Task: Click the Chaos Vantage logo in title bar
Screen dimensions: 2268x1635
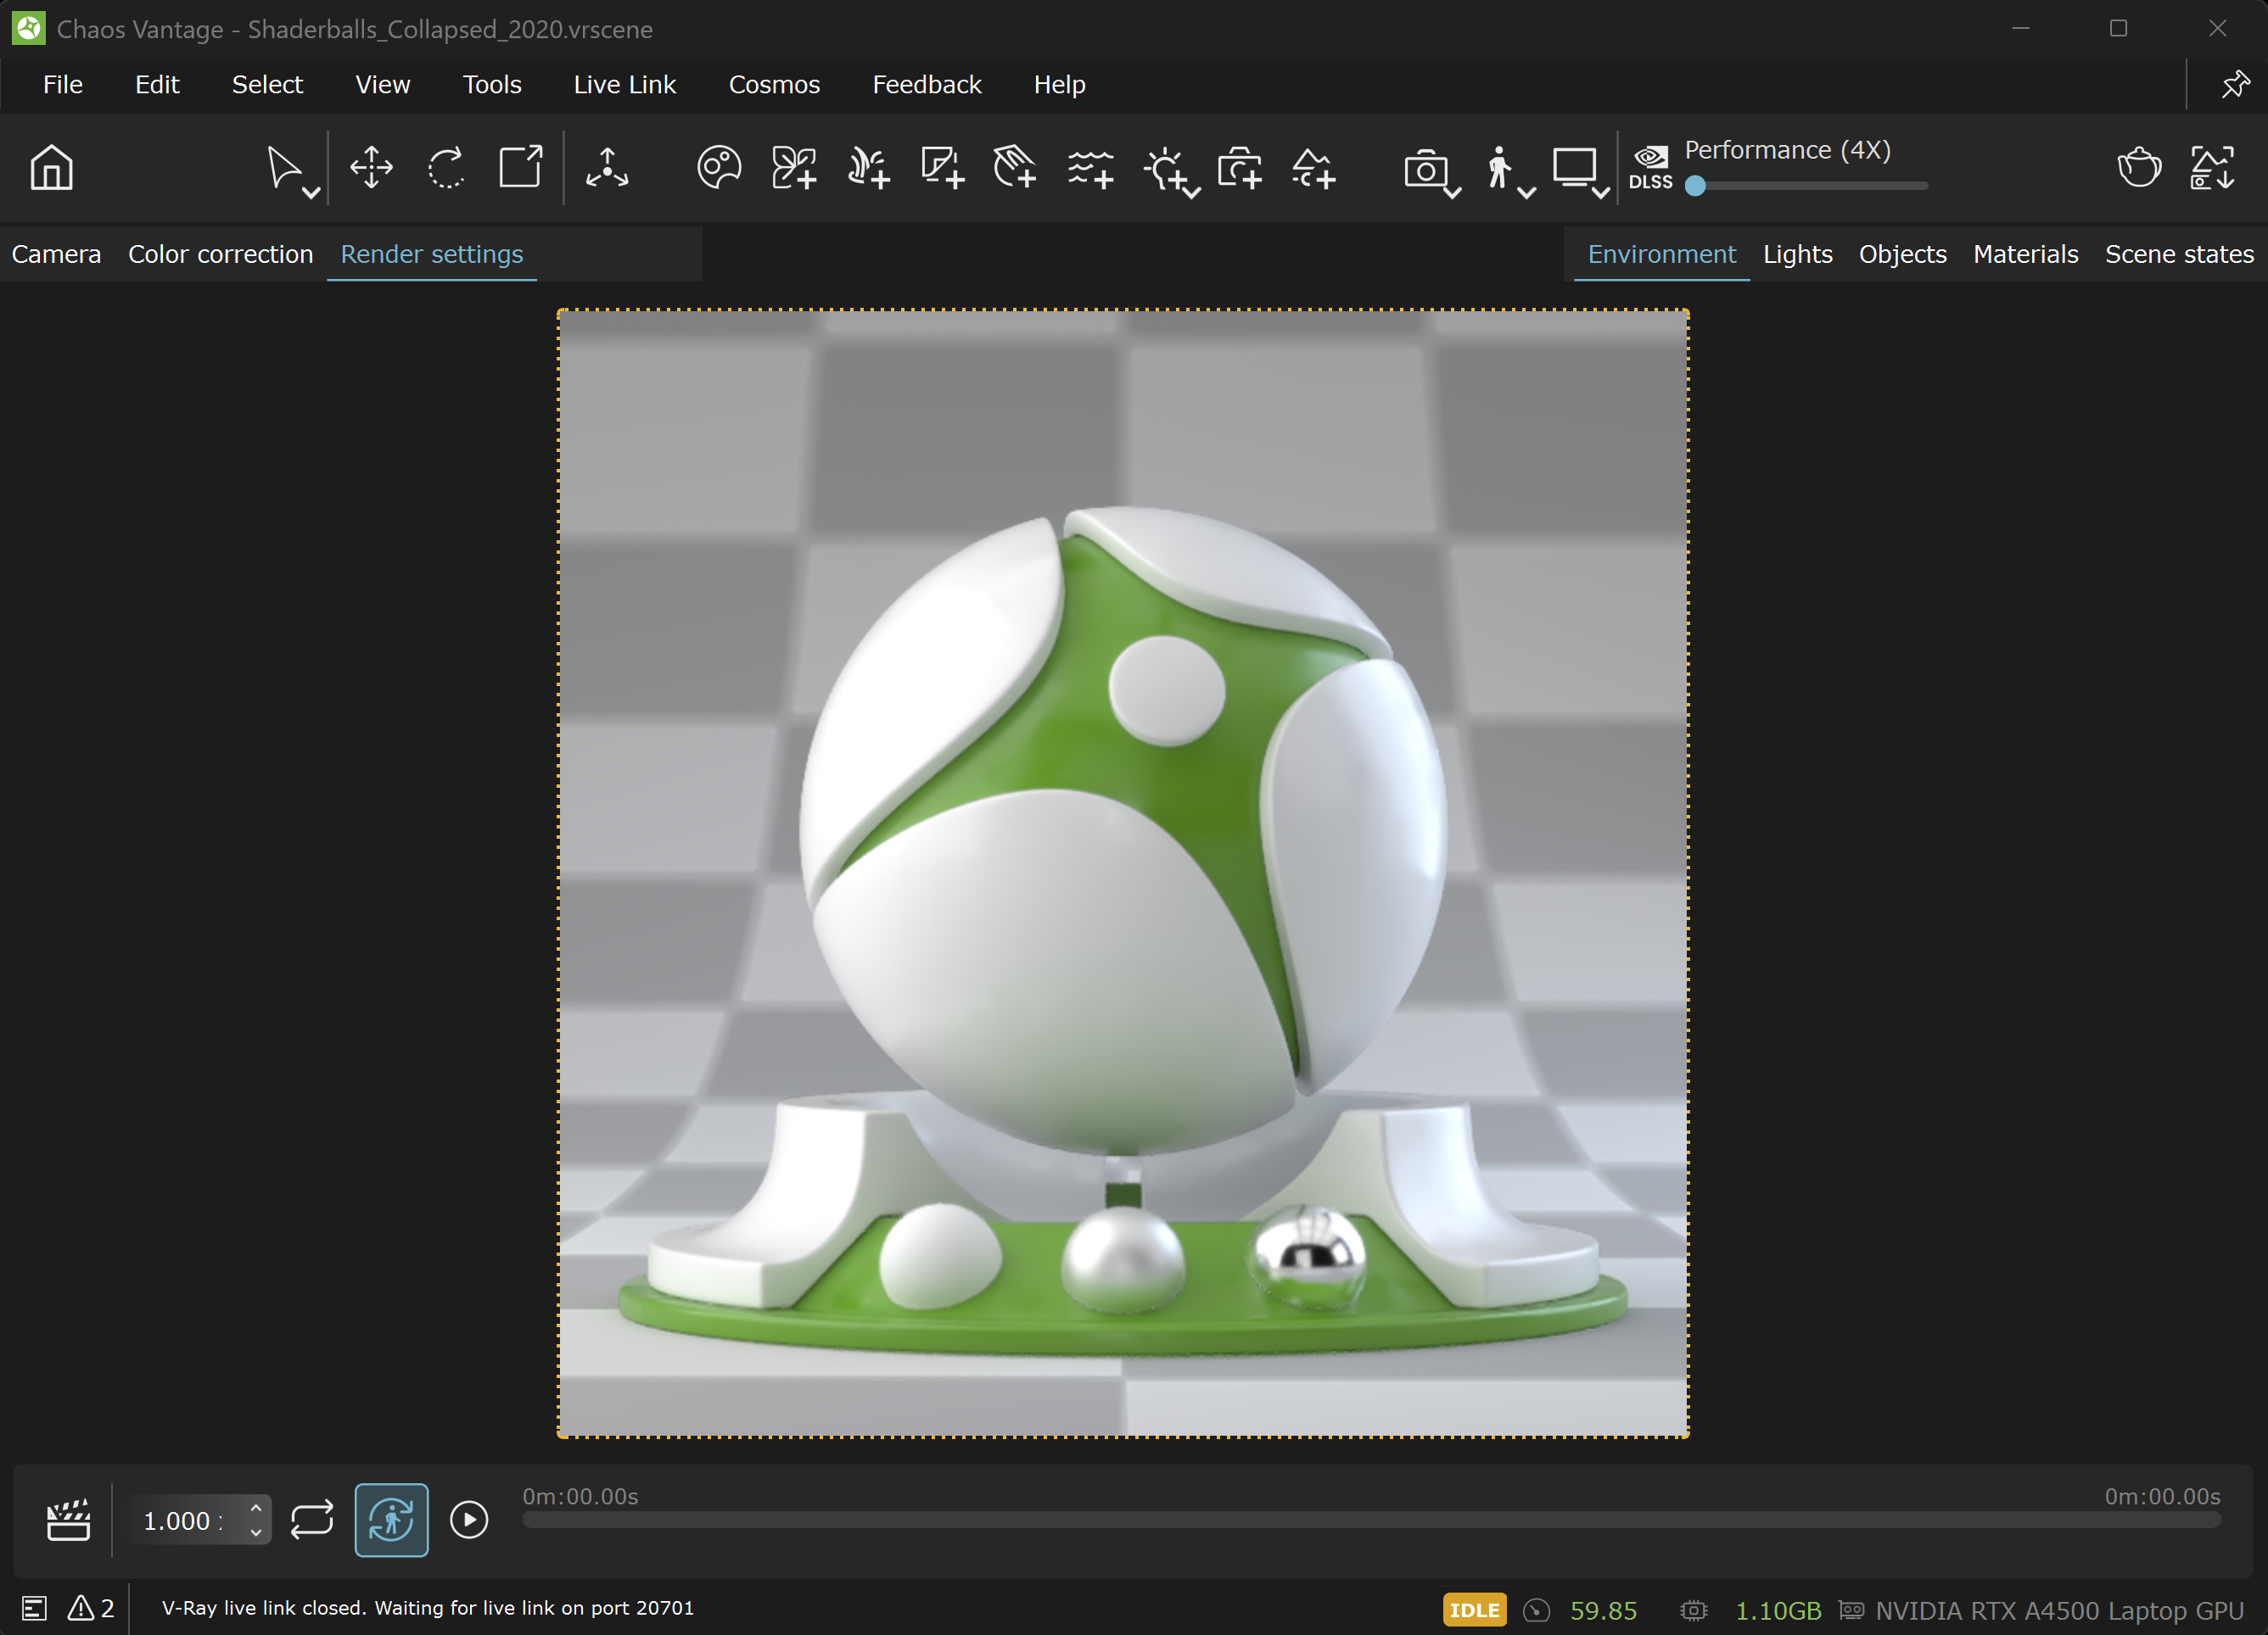Action: click(28, 28)
